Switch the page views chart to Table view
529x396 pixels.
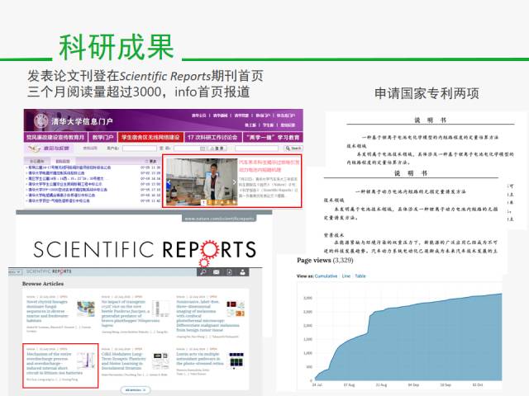pyautogui.click(x=360, y=276)
